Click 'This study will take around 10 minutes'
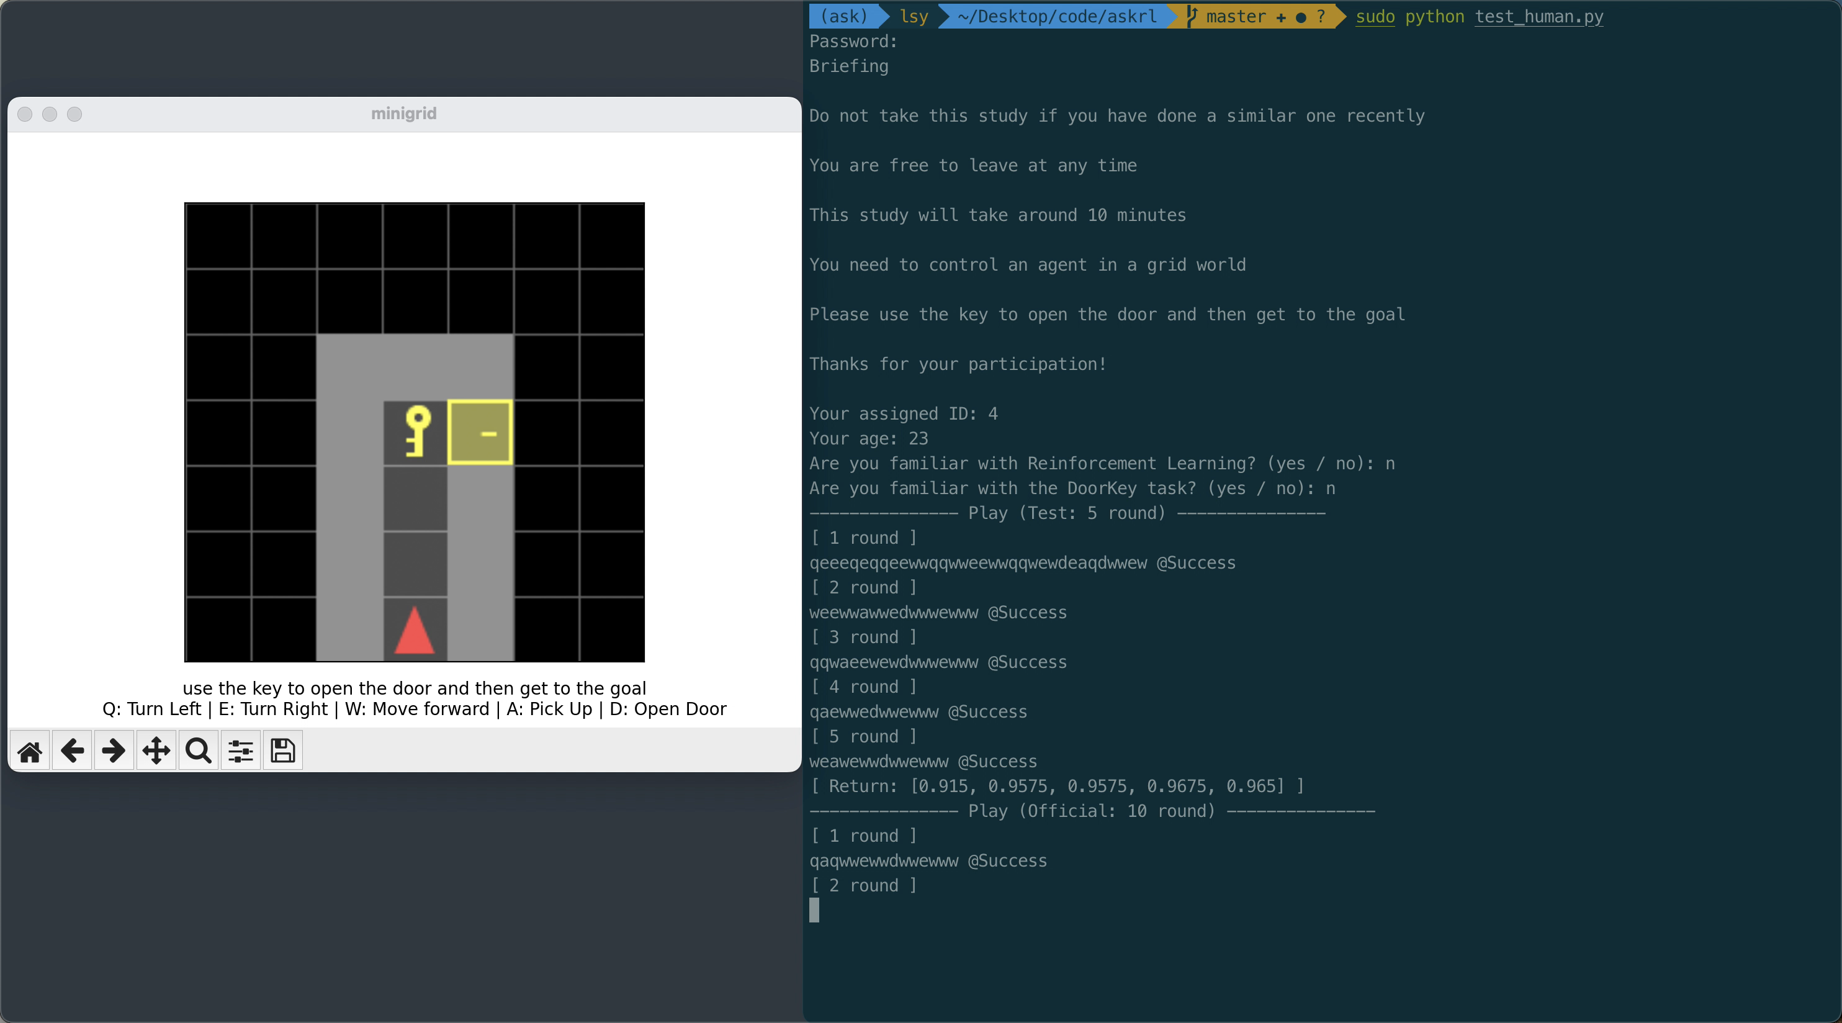The image size is (1842, 1023). click(997, 215)
